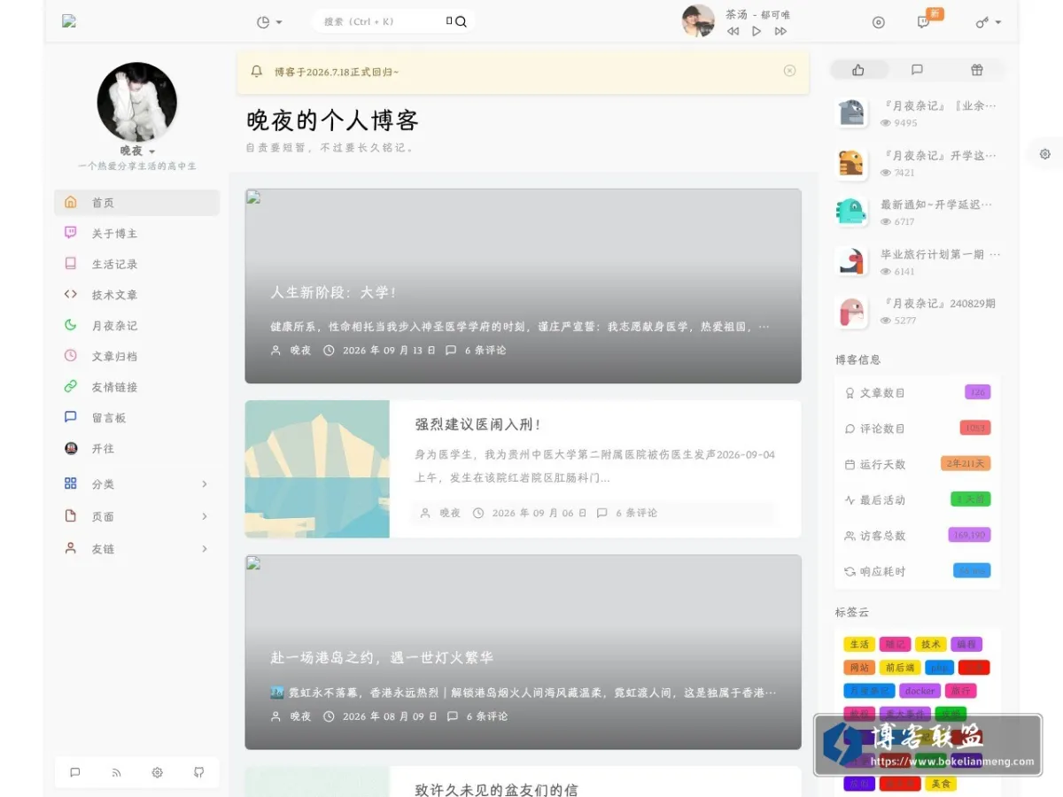1063x797 pixels.
Task: Open the popular post 毕业旅行计划第一期
Action: click(x=941, y=254)
